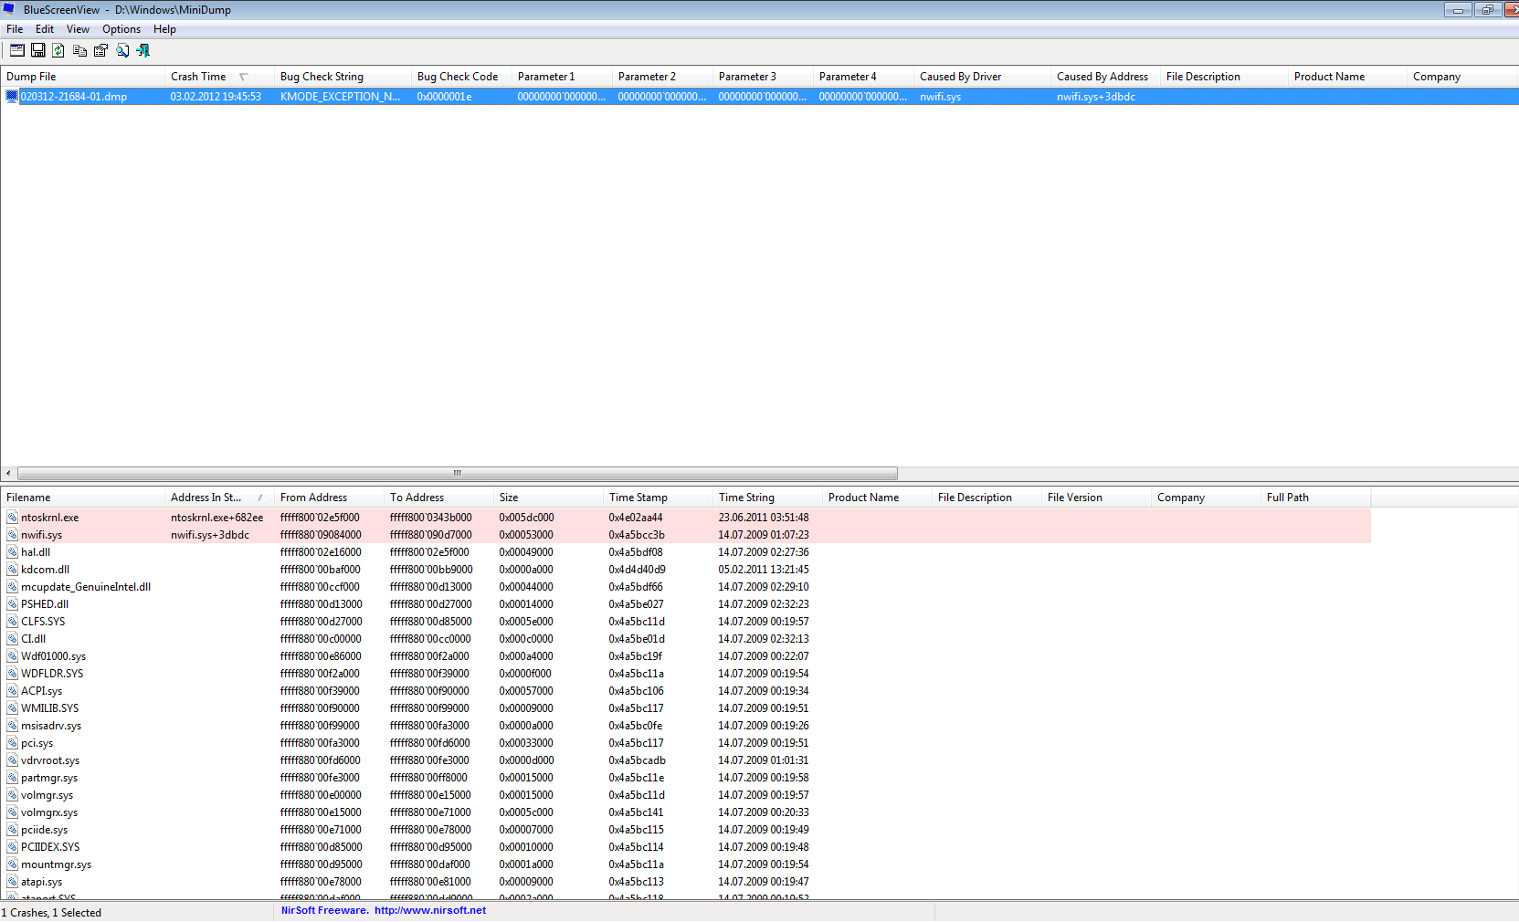The image size is (1519, 922).
Task: Select the volmgrx.sys row
Action: (685, 812)
